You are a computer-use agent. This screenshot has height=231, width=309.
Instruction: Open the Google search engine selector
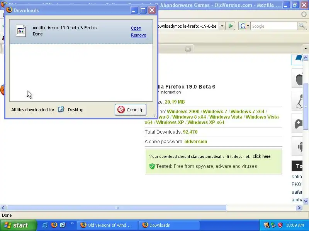click(x=244, y=26)
